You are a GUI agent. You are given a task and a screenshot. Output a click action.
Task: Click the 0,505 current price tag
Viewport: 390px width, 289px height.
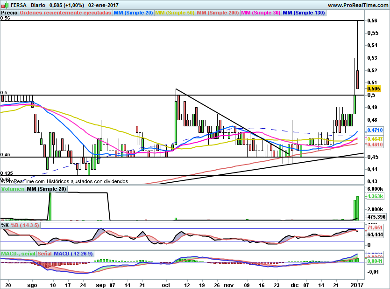coord(373,89)
